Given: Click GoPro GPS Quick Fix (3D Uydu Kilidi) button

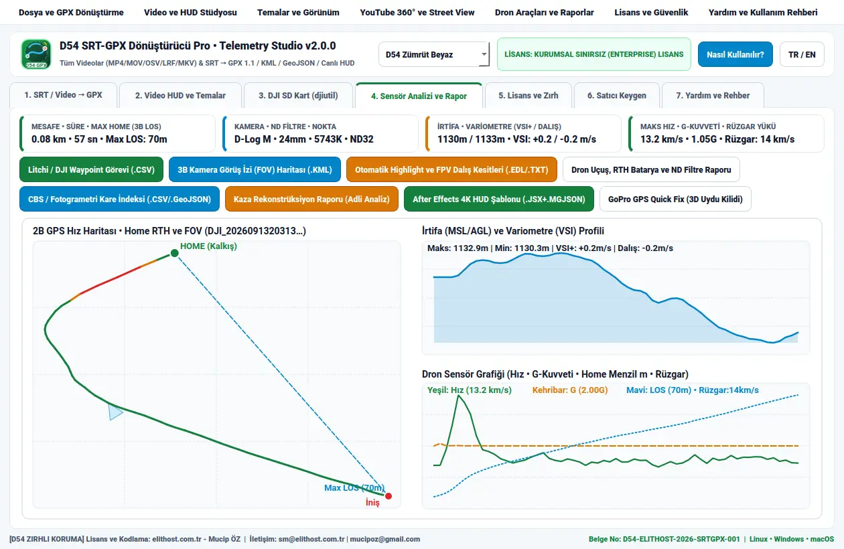Looking at the screenshot, I should pyautogui.click(x=675, y=199).
